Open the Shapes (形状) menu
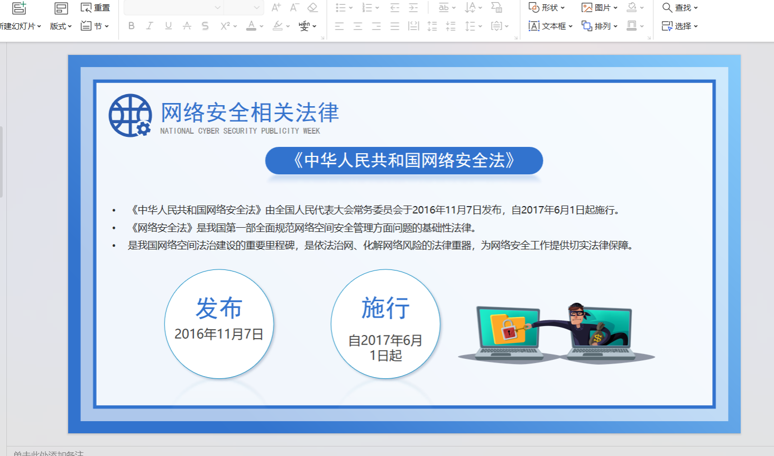Image resolution: width=774 pixels, height=456 pixels. point(547,7)
